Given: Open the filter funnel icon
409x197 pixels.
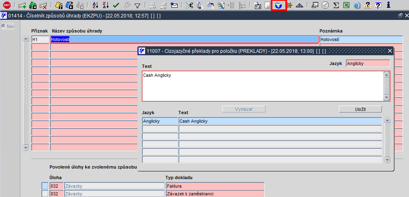Looking at the screenshot, I should tap(137, 5).
